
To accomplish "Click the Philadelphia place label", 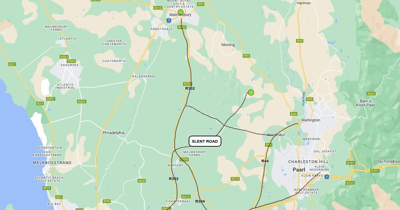I will tap(113, 133).
